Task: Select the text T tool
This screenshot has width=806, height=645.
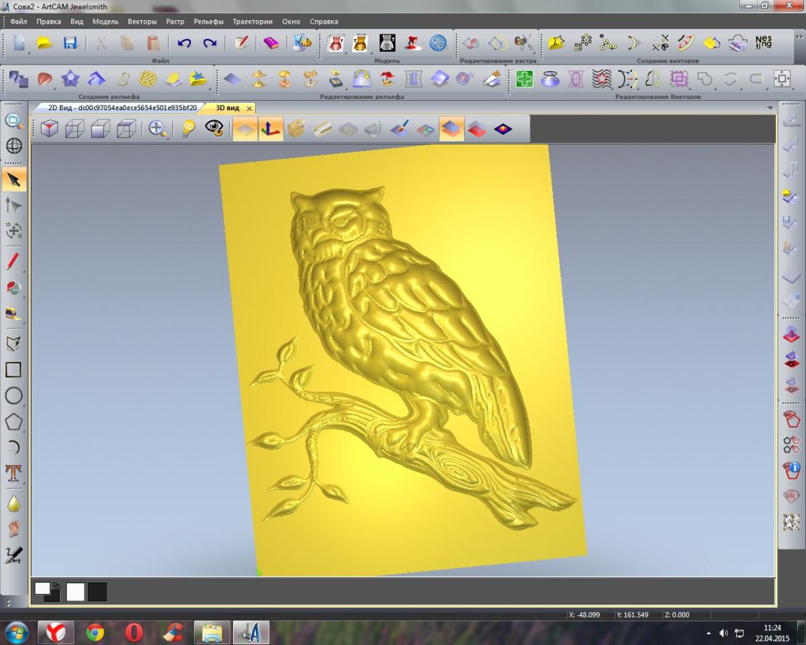Action: [x=13, y=473]
